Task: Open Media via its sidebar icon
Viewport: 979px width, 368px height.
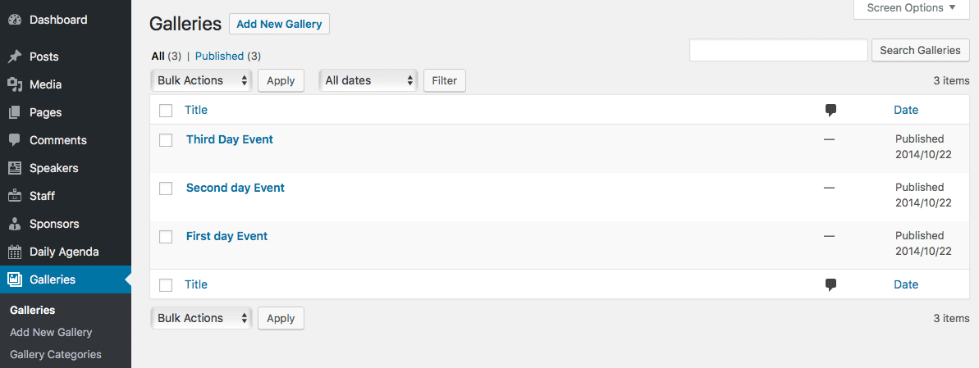Action: pos(15,84)
